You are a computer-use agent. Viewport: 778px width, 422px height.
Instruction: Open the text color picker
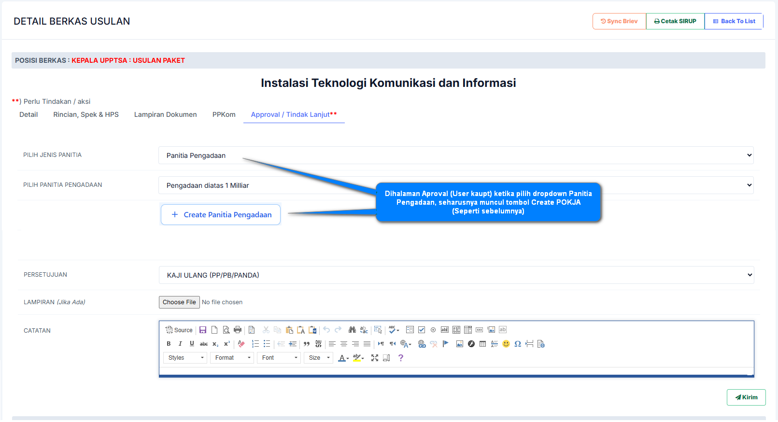343,358
